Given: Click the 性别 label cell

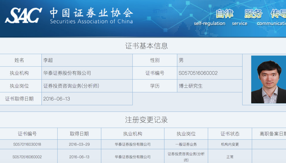Looking at the screenshot, I should 155,60.
